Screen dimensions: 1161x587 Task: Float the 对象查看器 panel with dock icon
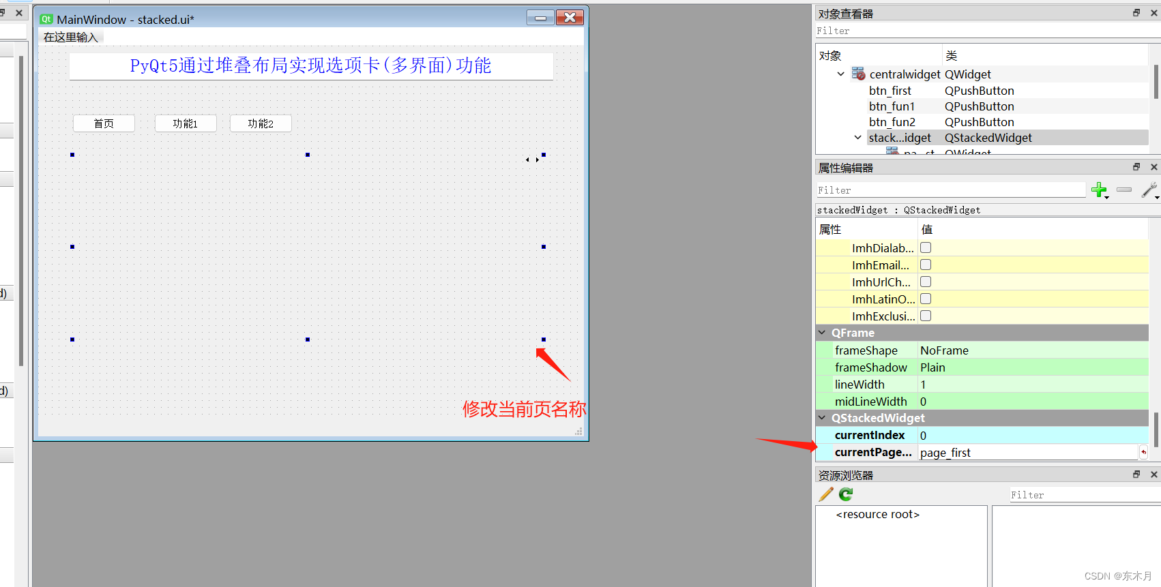1136,13
